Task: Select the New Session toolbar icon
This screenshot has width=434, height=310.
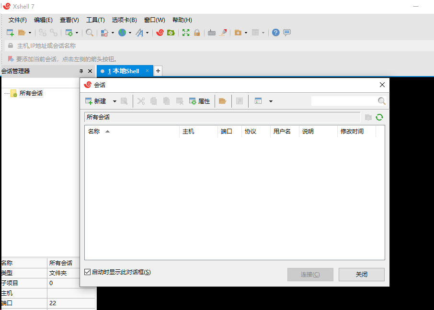Action: (x=10, y=33)
